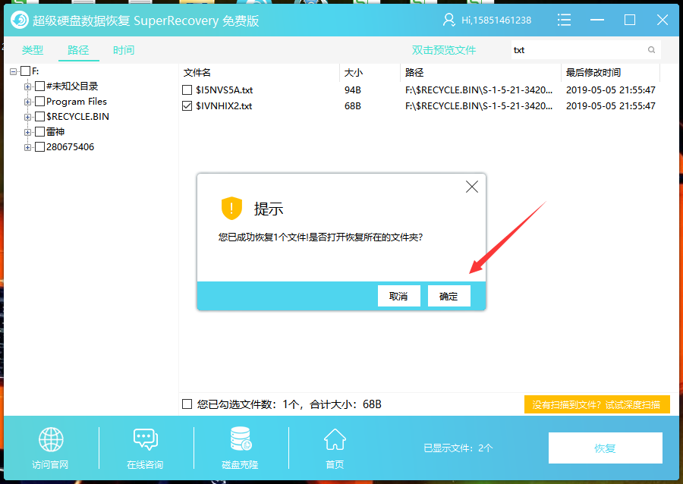Select the 雷神 tree label
This screenshot has width=683, height=484.
click(x=55, y=132)
